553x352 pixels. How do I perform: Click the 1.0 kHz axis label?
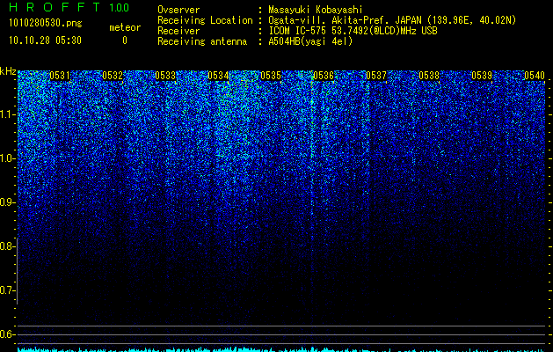[7, 158]
